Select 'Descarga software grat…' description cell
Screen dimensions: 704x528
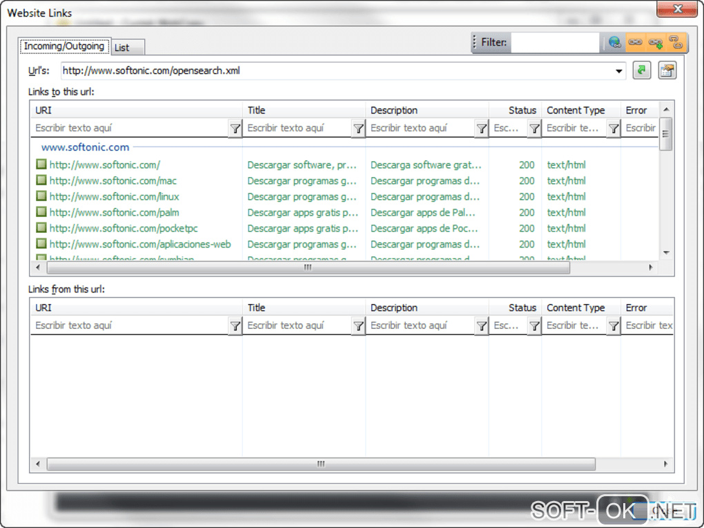click(426, 165)
